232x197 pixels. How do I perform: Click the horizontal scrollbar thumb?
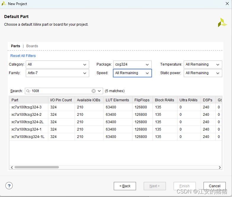37,167
